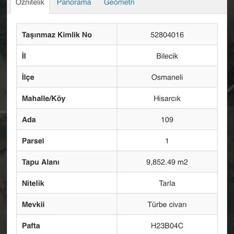Click the İlçe value Osmaneli
This screenshot has width=234, height=234.
[167, 77]
